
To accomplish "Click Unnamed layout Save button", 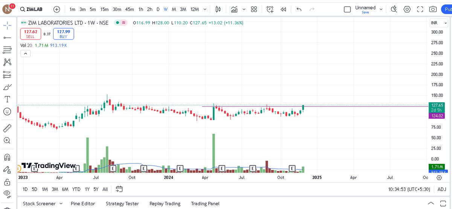I will tap(365, 12).
